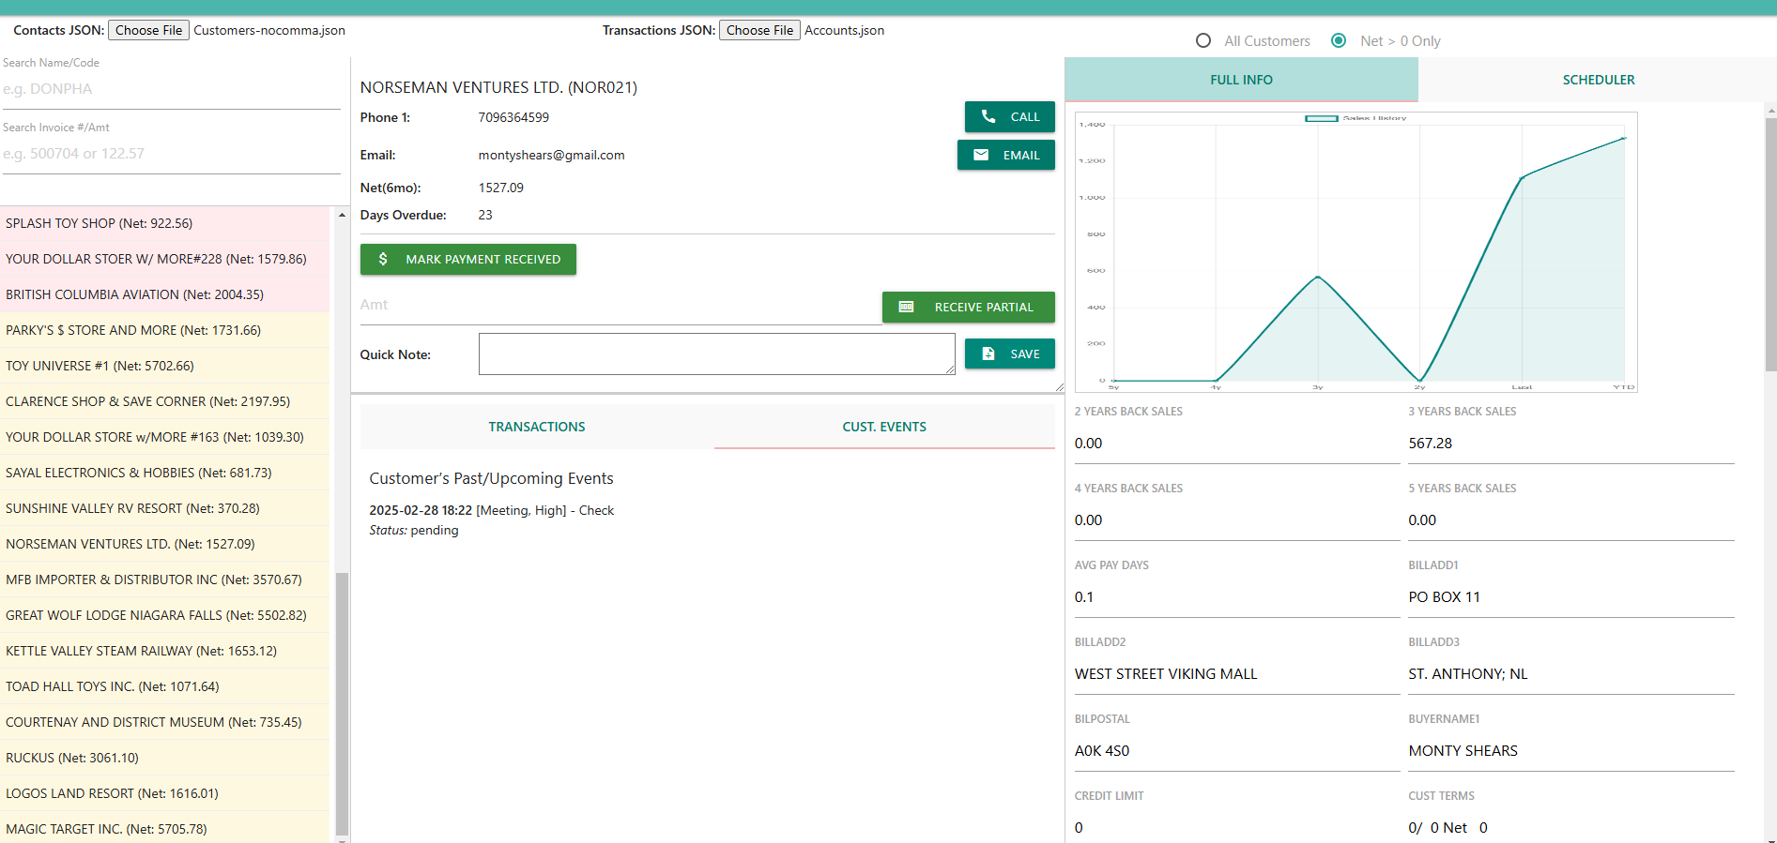Viewport: 1777px width, 843px height.
Task: Switch to the Scheduler tab
Action: pyautogui.click(x=1598, y=81)
